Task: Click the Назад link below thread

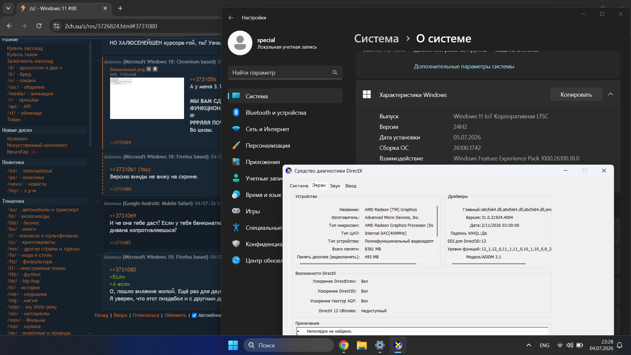Action: coord(101,315)
